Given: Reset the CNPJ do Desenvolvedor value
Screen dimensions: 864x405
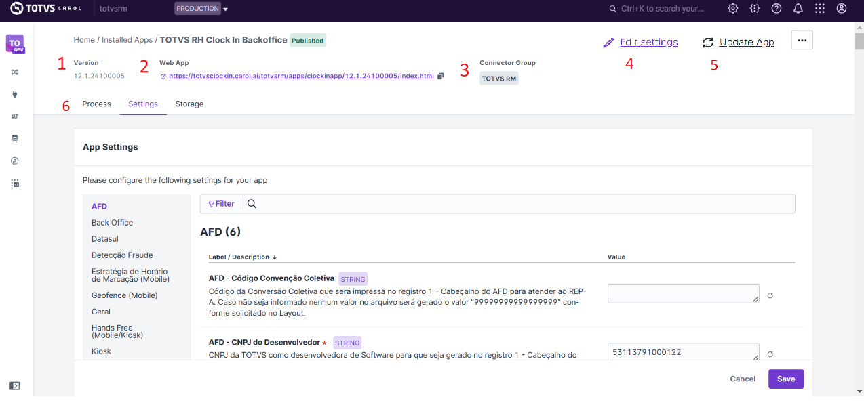Looking at the screenshot, I should (x=770, y=354).
